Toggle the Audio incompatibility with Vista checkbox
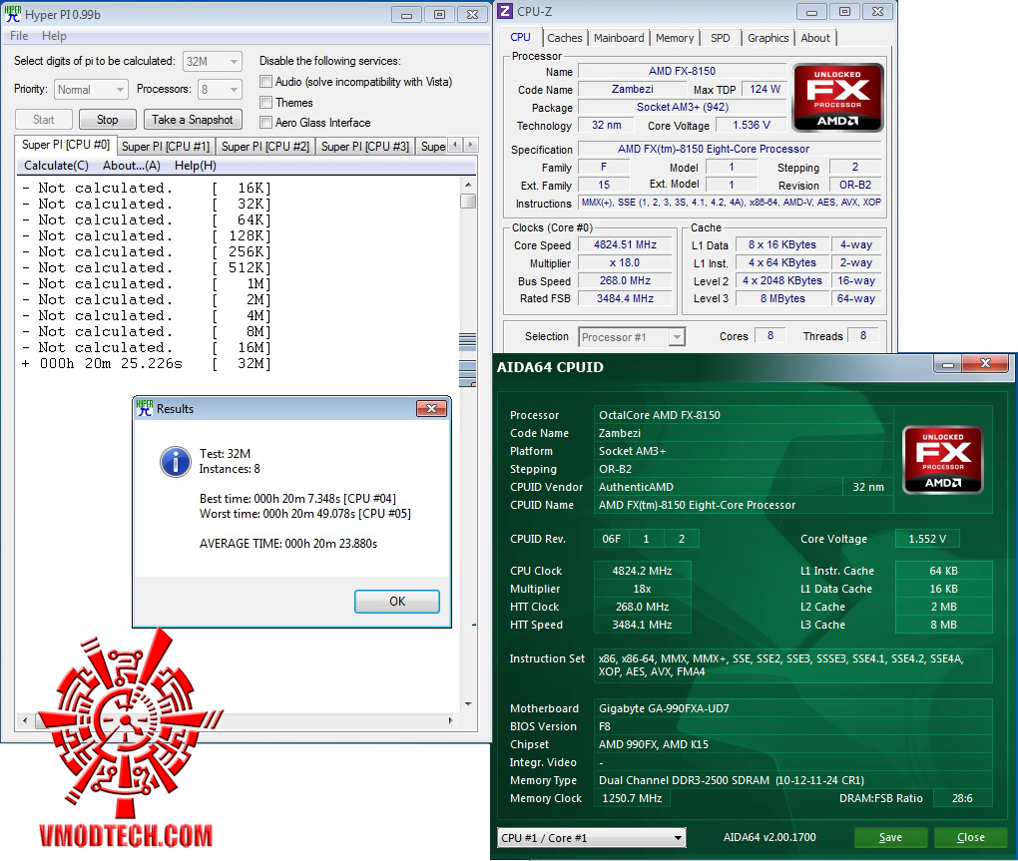Image resolution: width=1018 pixels, height=861 pixels. [x=265, y=82]
